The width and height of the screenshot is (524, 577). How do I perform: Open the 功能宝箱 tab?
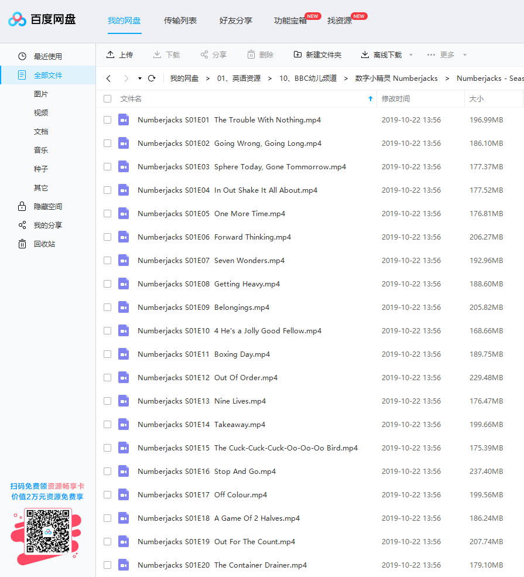coord(290,21)
